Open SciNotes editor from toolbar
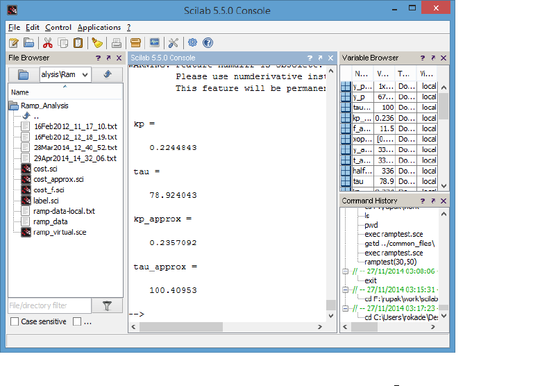Image resolution: width=540 pixels, height=386 pixels. click(14, 43)
